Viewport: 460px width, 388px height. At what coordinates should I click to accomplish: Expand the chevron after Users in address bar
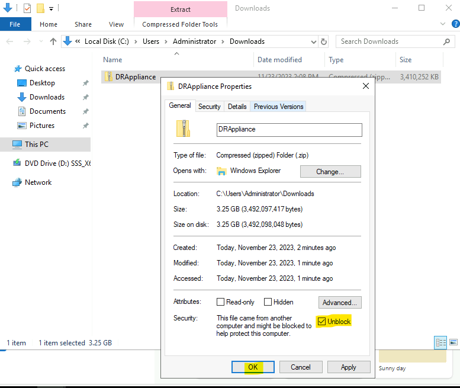click(x=166, y=41)
